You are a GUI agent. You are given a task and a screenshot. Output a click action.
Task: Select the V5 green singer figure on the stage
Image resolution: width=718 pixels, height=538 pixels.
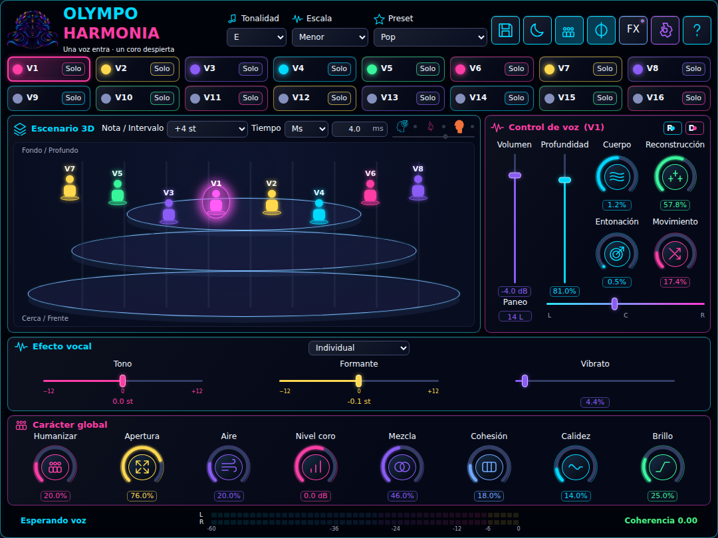(118, 192)
